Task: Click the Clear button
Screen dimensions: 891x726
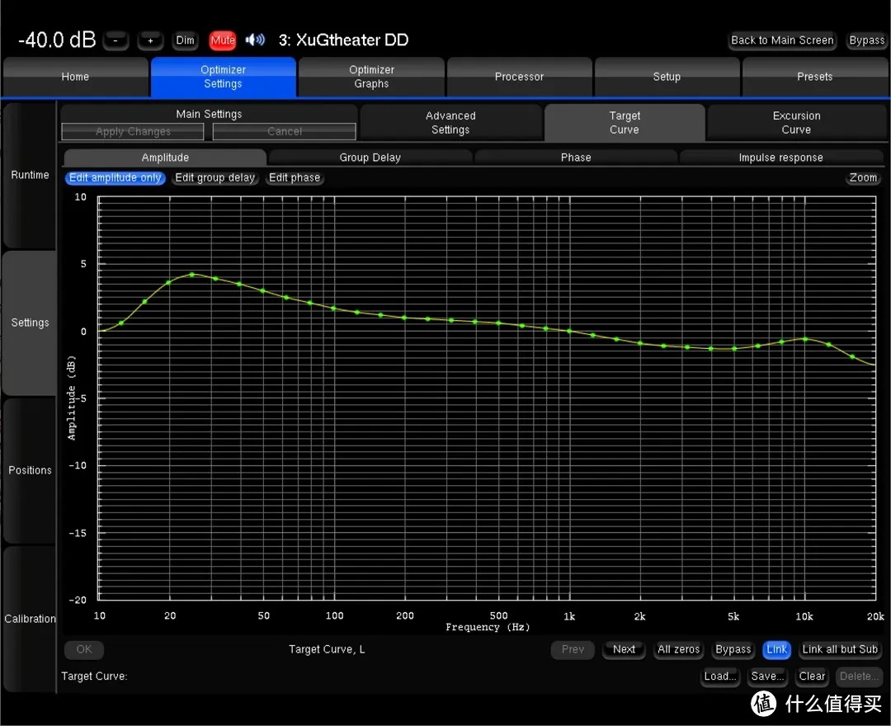Action: point(812,676)
